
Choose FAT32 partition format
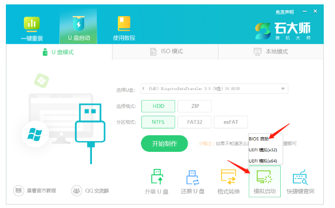click(194, 122)
